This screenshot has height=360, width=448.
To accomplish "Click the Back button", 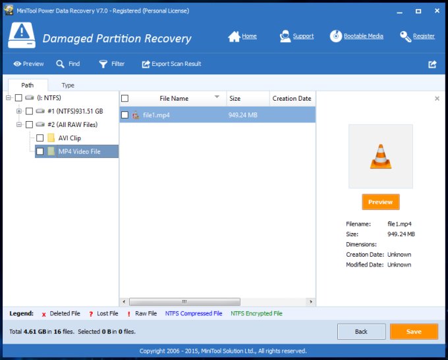I will tap(361, 332).
